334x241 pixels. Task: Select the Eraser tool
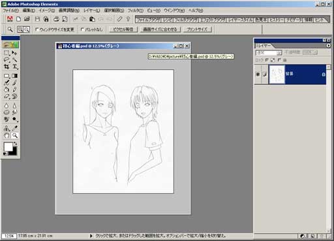click(7, 96)
